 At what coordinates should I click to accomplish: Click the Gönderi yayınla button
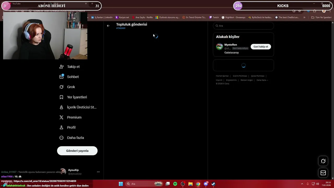coord(77,151)
